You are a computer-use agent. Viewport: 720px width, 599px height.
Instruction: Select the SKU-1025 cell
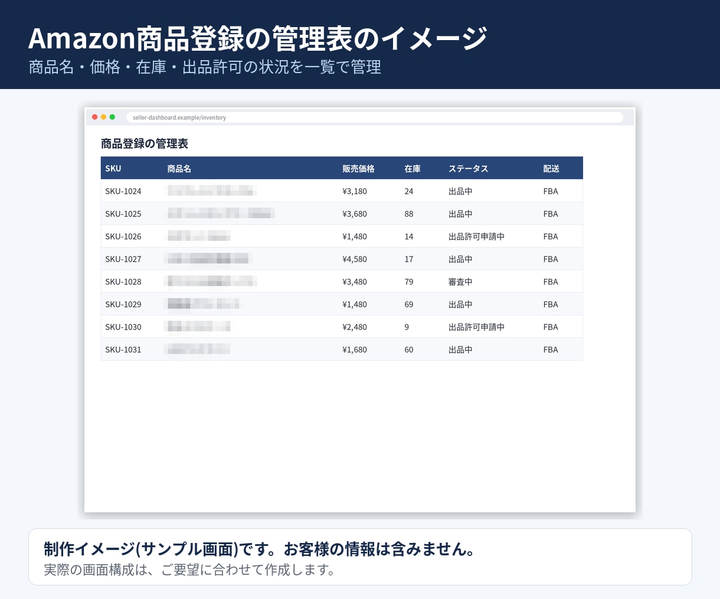pyautogui.click(x=123, y=214)
